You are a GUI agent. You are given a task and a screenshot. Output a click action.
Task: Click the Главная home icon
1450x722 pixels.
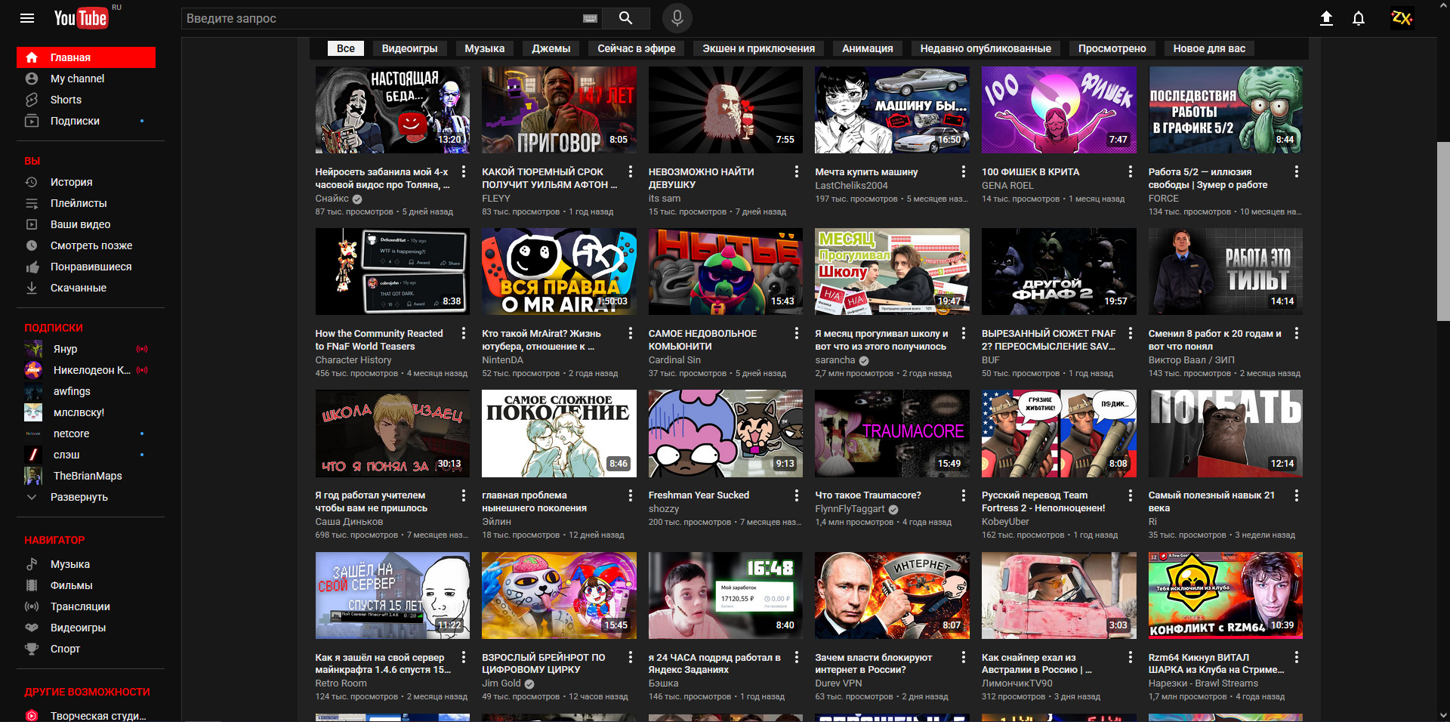coord(32,57)
